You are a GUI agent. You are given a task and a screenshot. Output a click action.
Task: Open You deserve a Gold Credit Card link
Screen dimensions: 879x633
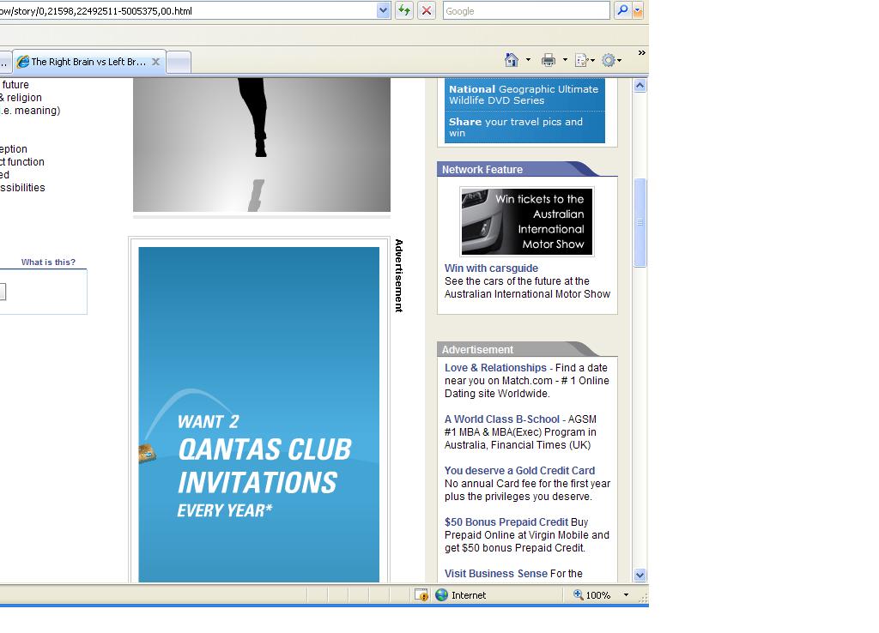click(x=519, y=471)
